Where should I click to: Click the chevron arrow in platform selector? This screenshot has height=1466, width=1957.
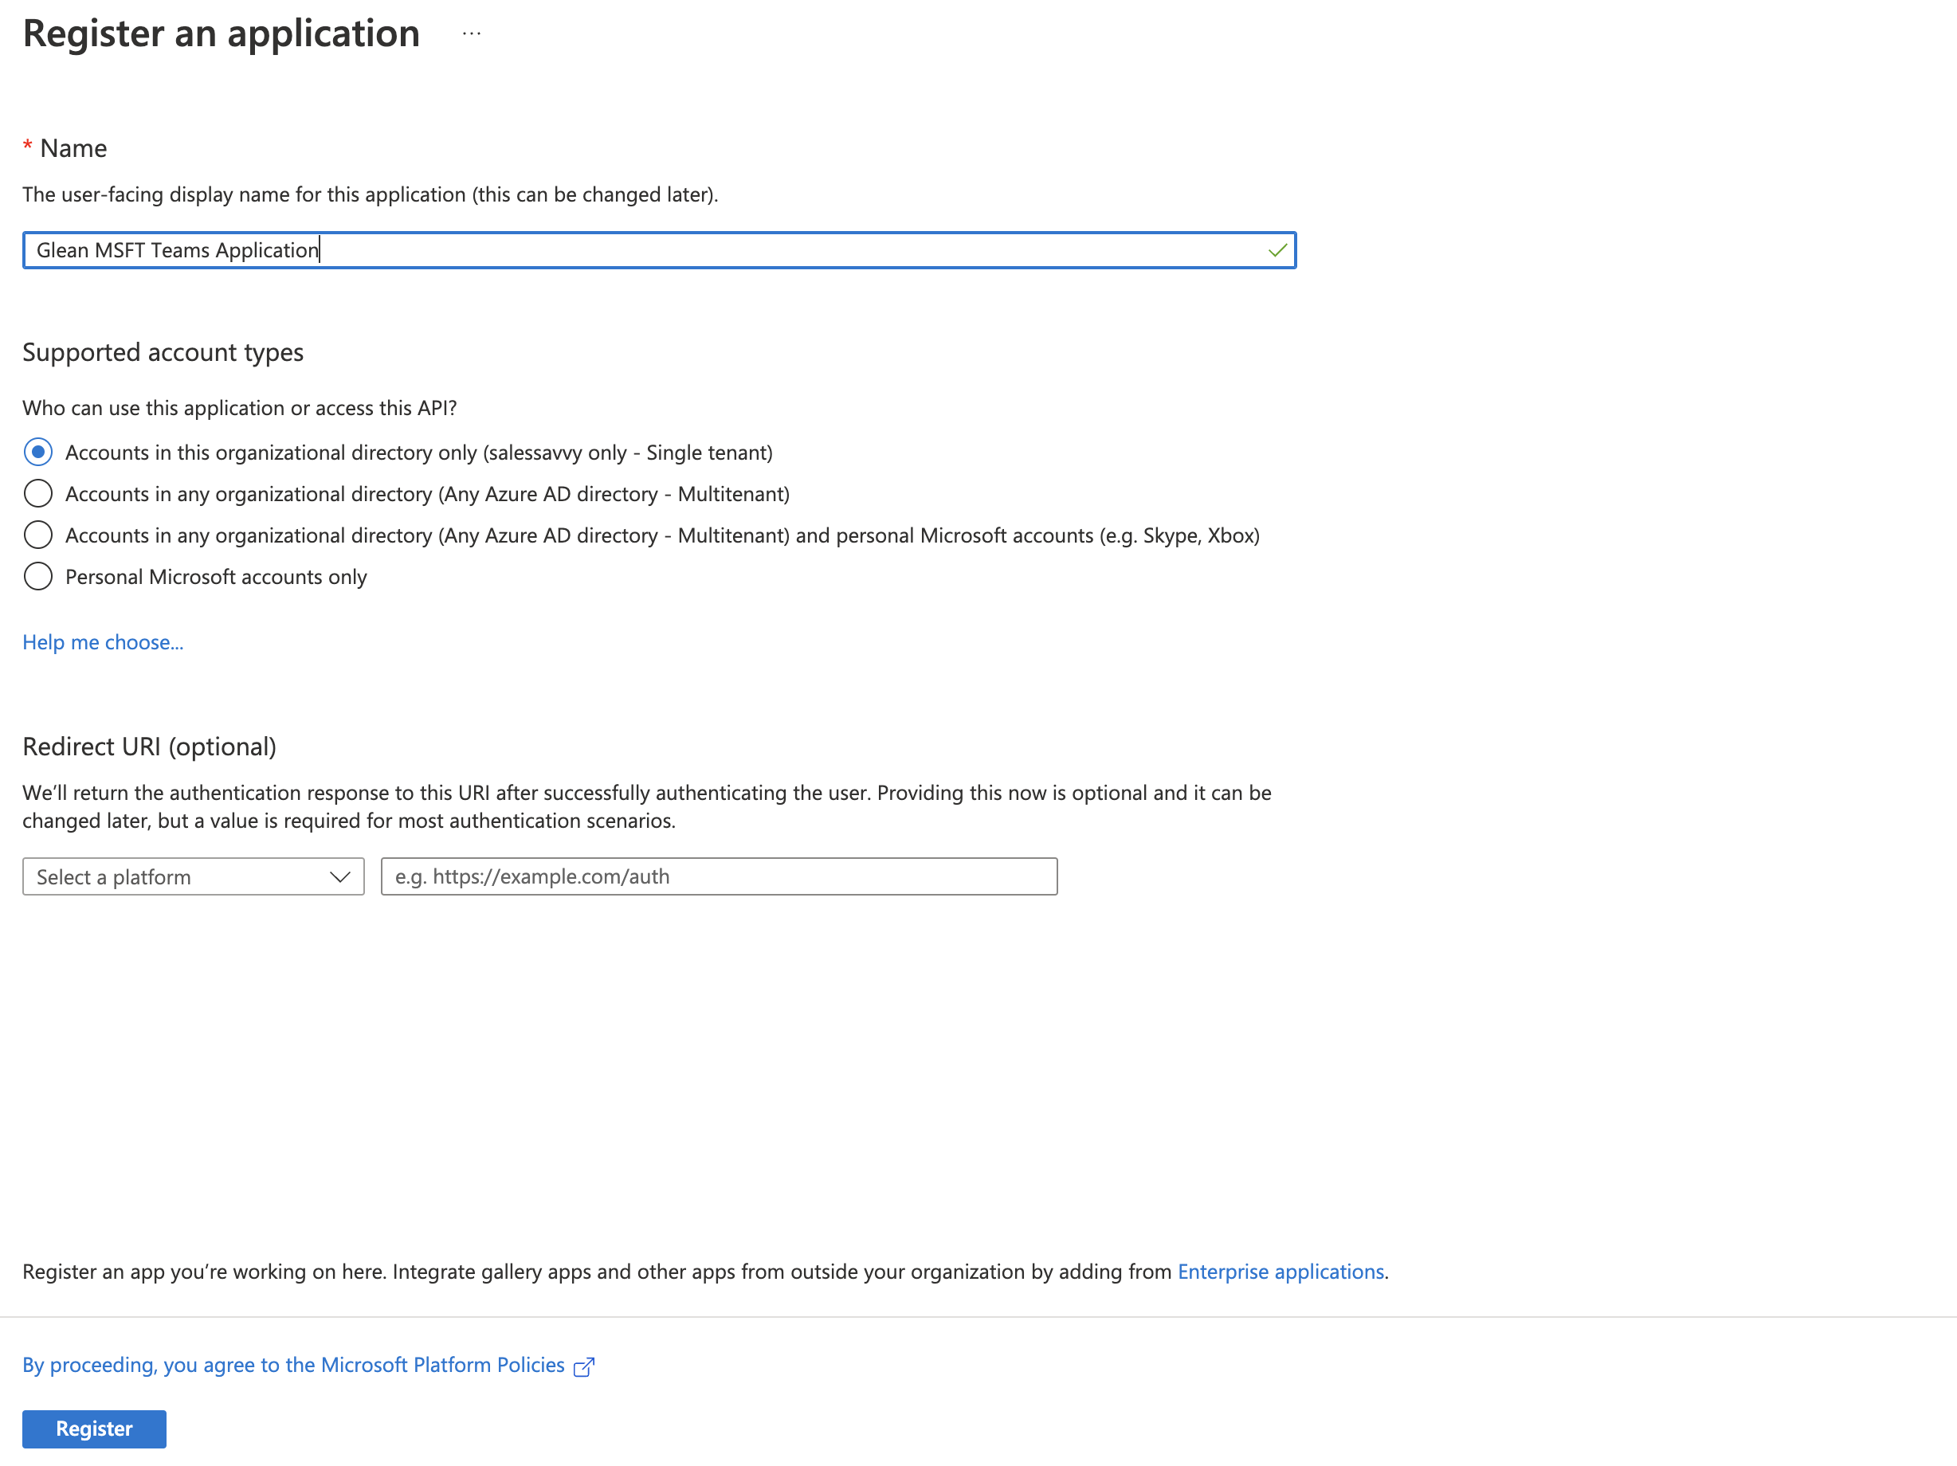pyautogui.click(x=339, y=876)
